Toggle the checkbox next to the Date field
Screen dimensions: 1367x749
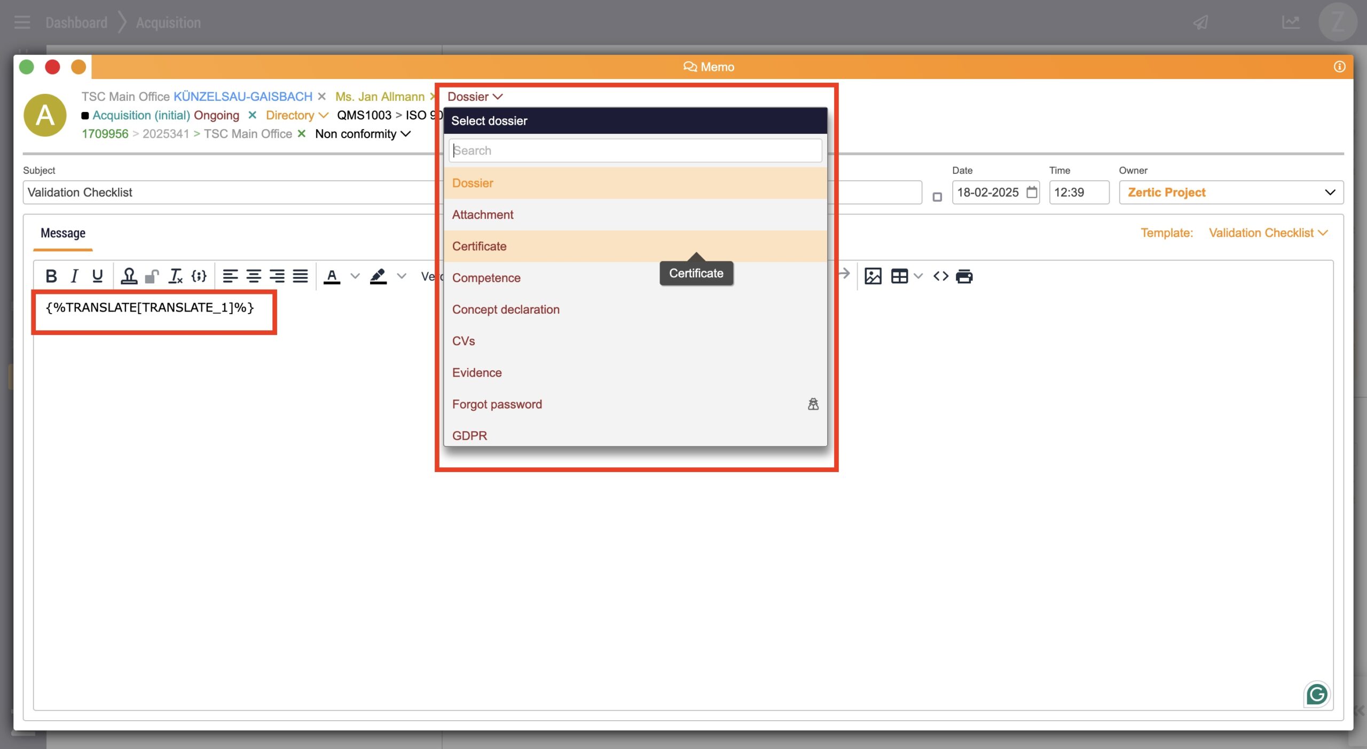pos(937,197)
